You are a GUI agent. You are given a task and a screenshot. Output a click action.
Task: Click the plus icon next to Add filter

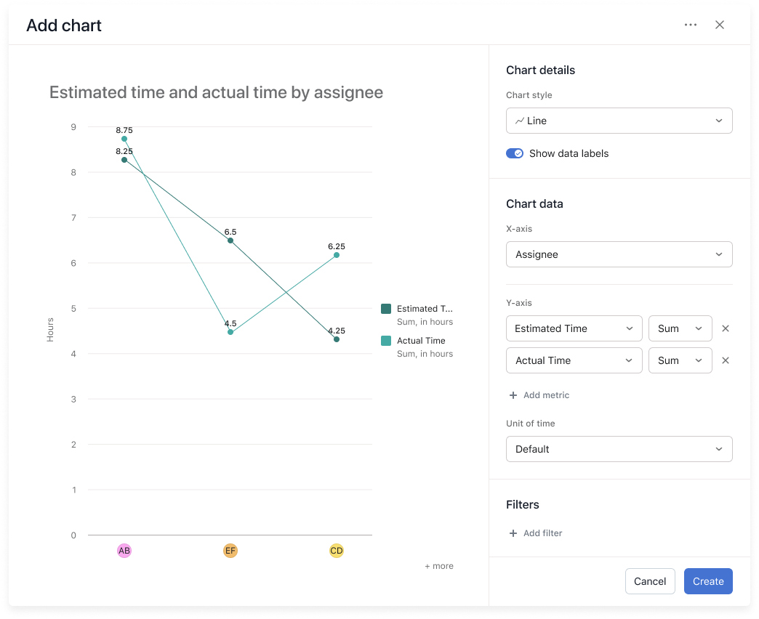(x=513, y=533)
